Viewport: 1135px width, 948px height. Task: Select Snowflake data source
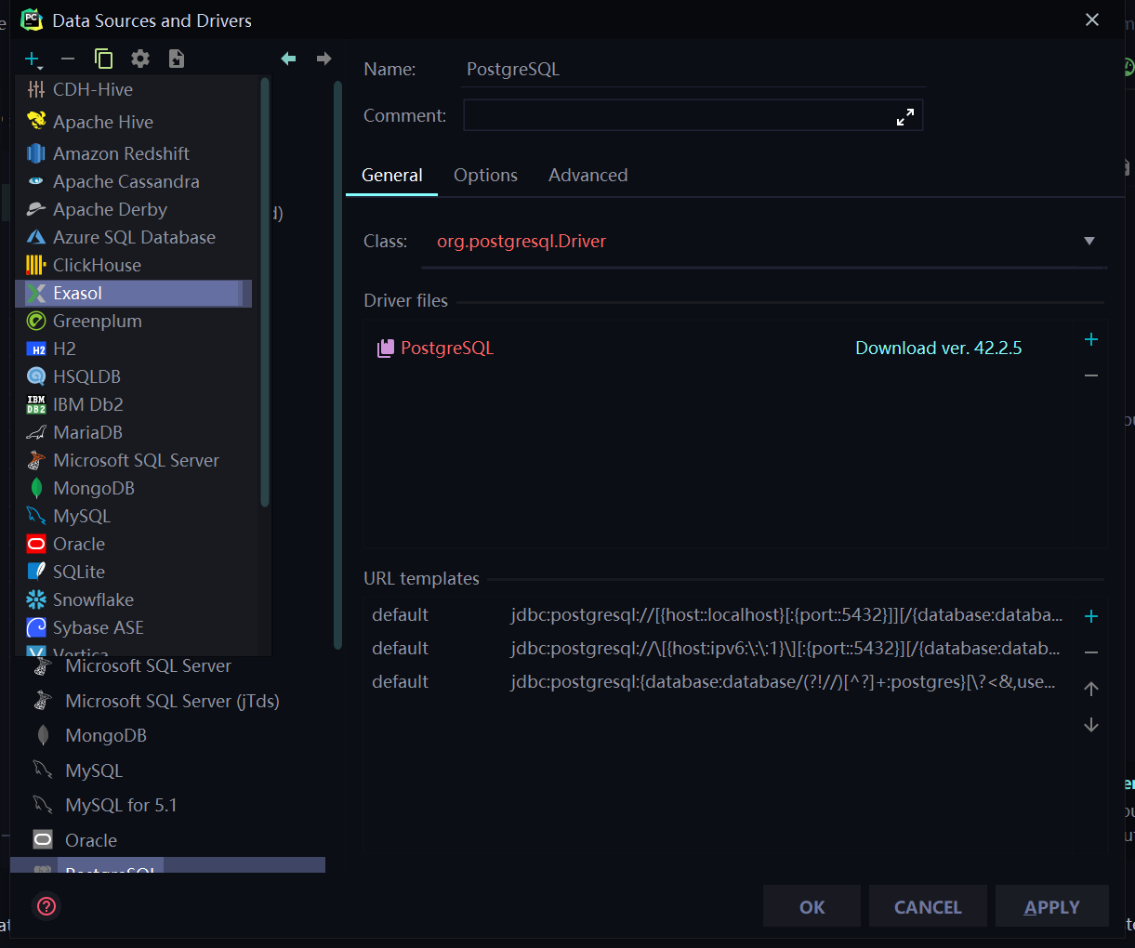coord(134,599)
